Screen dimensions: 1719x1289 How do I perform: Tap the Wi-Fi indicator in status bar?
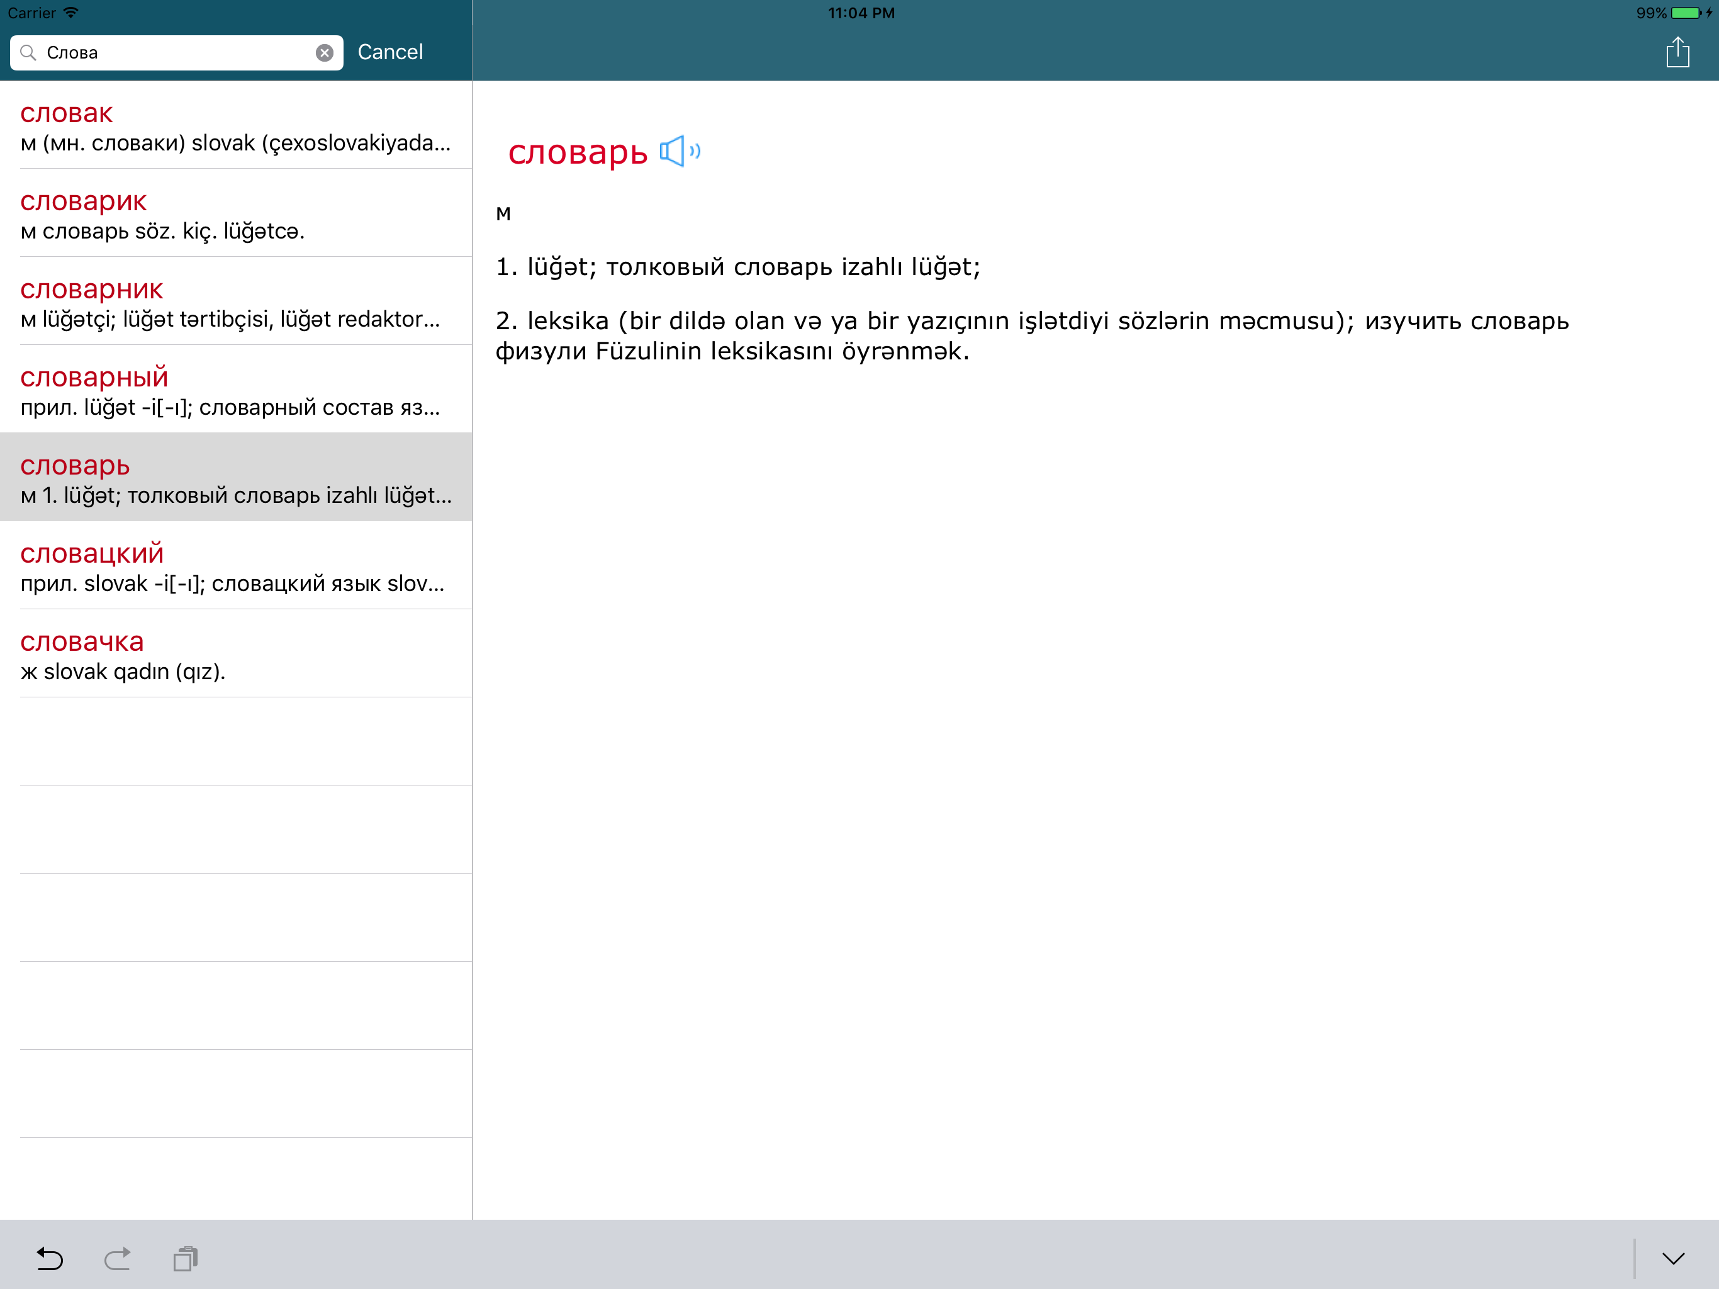coord(72,13)
